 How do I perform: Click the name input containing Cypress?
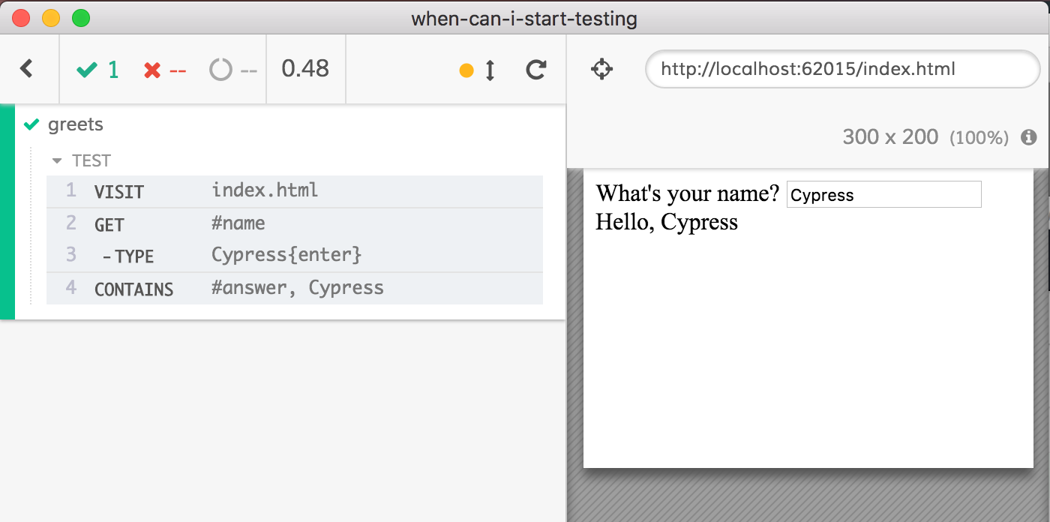tap(883, 194)
